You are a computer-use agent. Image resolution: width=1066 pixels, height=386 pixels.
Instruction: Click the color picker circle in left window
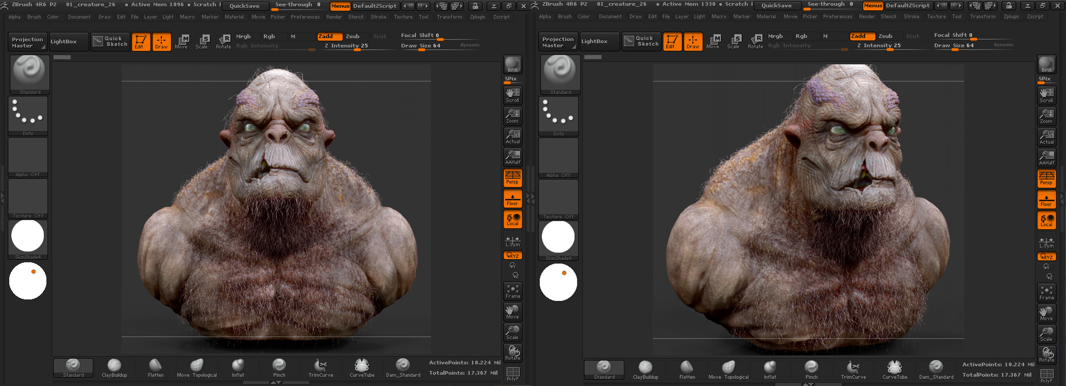[x=28, y=281]
